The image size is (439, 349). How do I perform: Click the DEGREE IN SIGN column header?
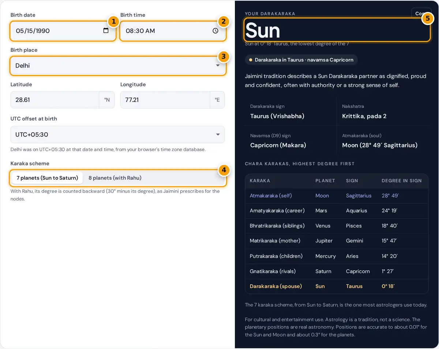[x=402, y=181]
